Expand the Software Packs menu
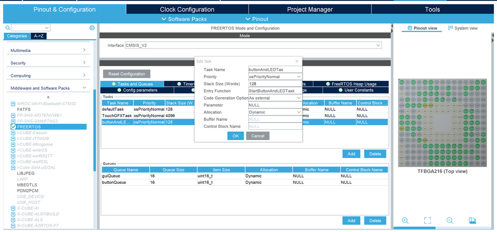The width and height of the screenshot is (497, 232). coord(184,19)
